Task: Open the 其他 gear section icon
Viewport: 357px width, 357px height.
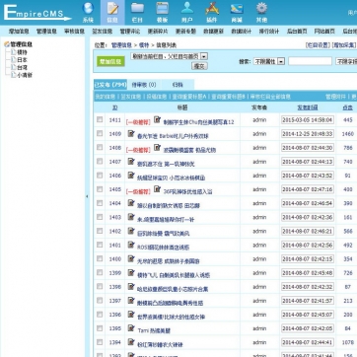Action: pyautogui.click(x=261, y=12)
